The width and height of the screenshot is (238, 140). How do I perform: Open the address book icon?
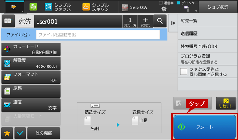click(x=8, y=21)
